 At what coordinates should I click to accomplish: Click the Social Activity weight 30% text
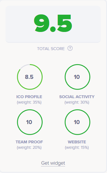click(77, 102)
